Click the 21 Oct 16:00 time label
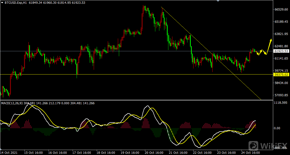The image size is (290, 155). 178,152
